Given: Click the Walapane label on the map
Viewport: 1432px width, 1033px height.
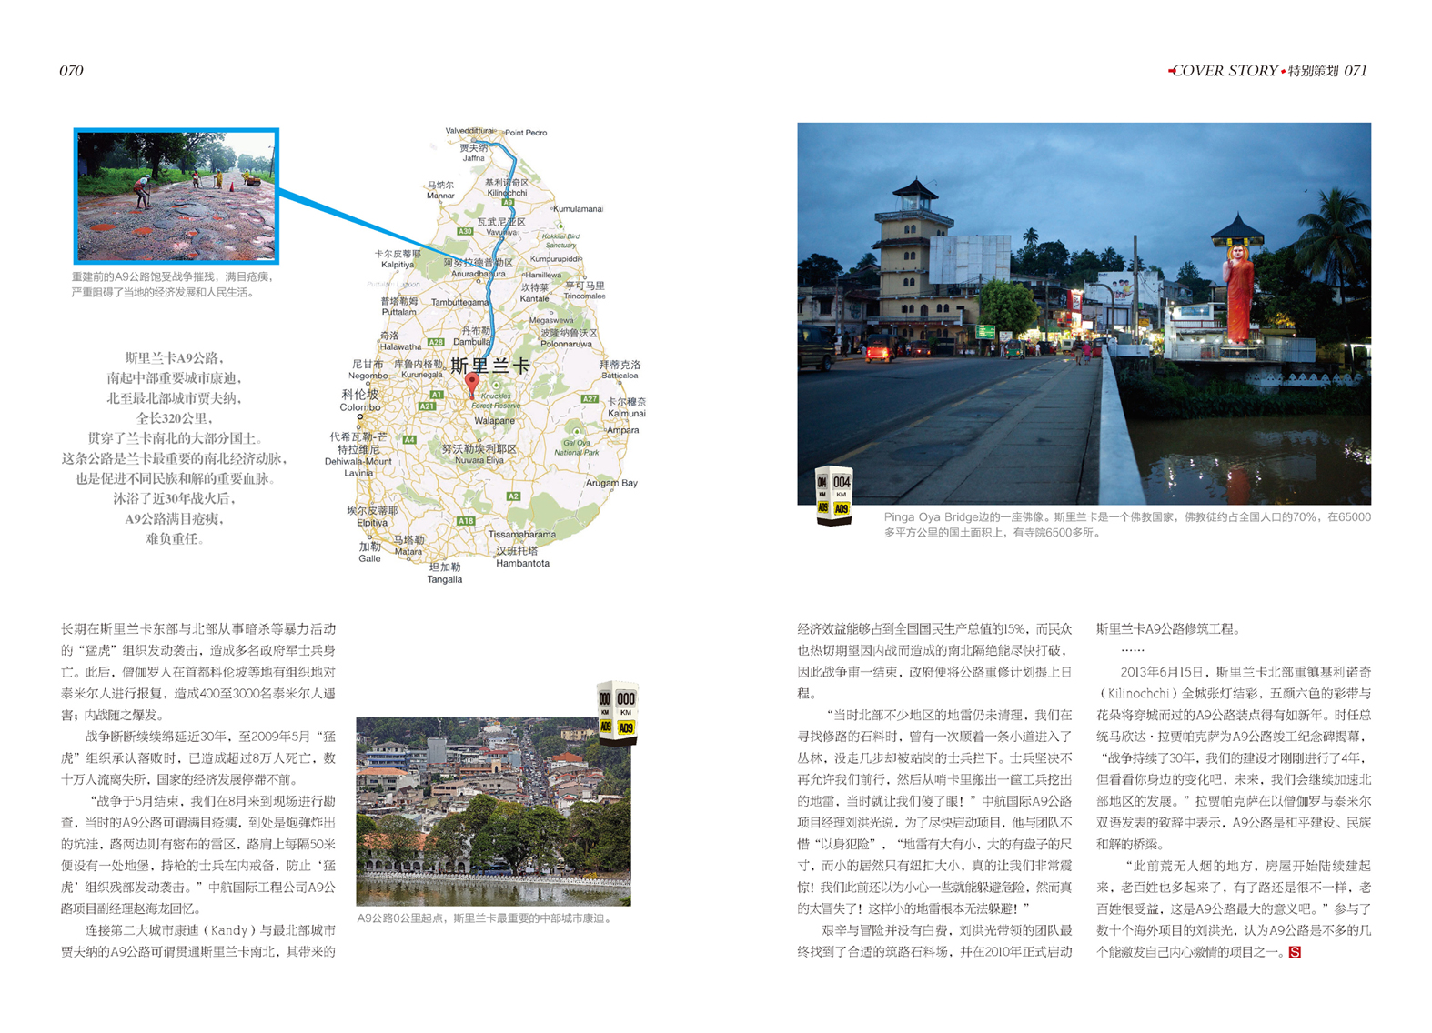Looking at the screenshot, I should tap(494, 421).
